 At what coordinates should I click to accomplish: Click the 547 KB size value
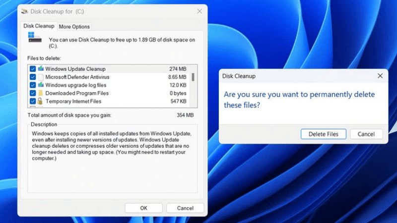click(178, 101)
